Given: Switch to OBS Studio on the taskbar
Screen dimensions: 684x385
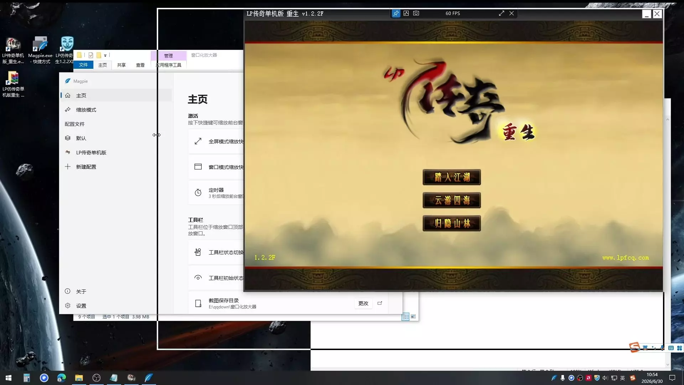Looking at the screenshot, I should [x=97, y=378].
